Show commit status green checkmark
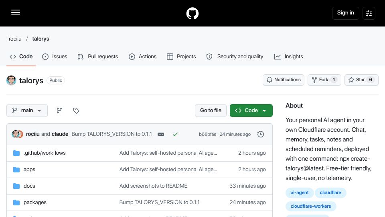This screenshot has width=385, height=217. (x=175, y=134)
